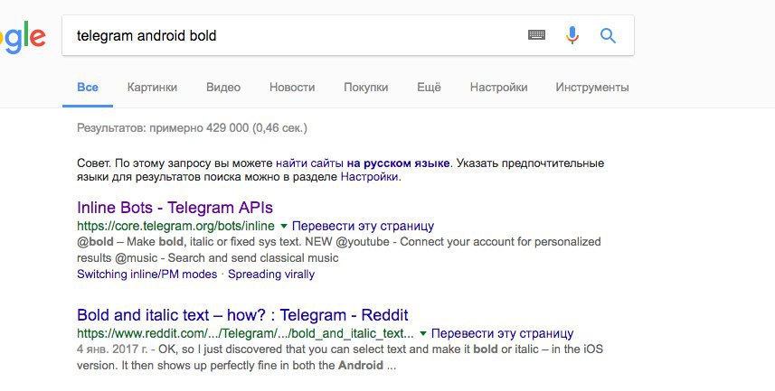Image resolution: width=775 pixels, height=391 pixels.
Task: Open the Ещё more menu
Action: [429, 88]
